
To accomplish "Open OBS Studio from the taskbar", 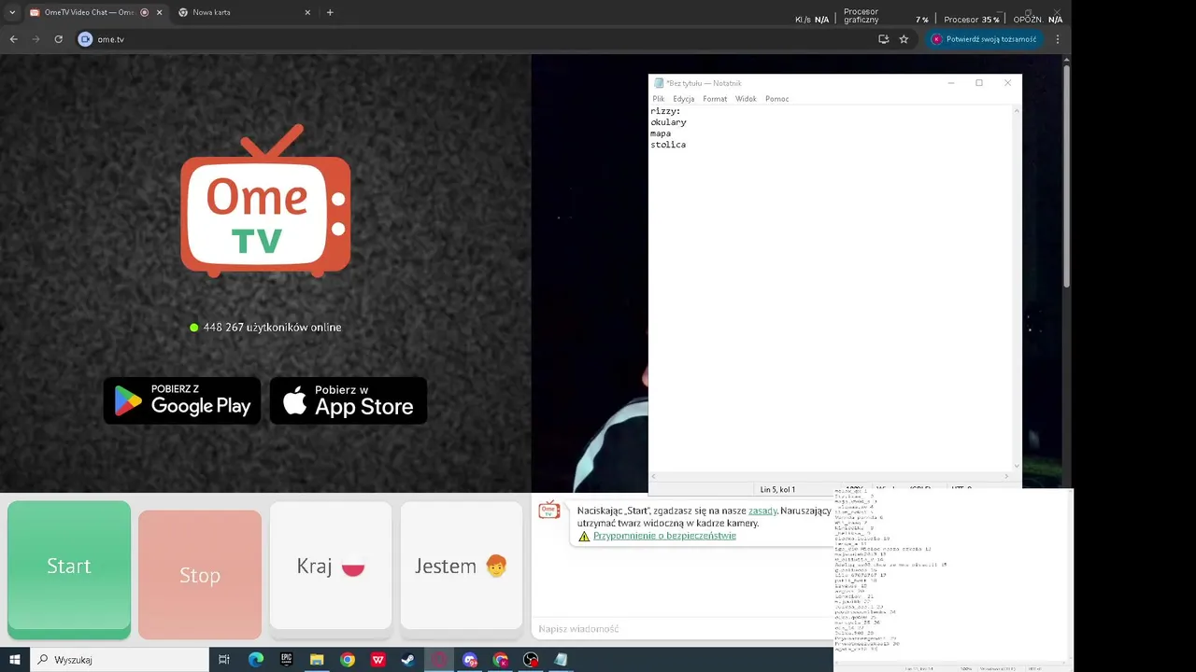I will [531, 660].
